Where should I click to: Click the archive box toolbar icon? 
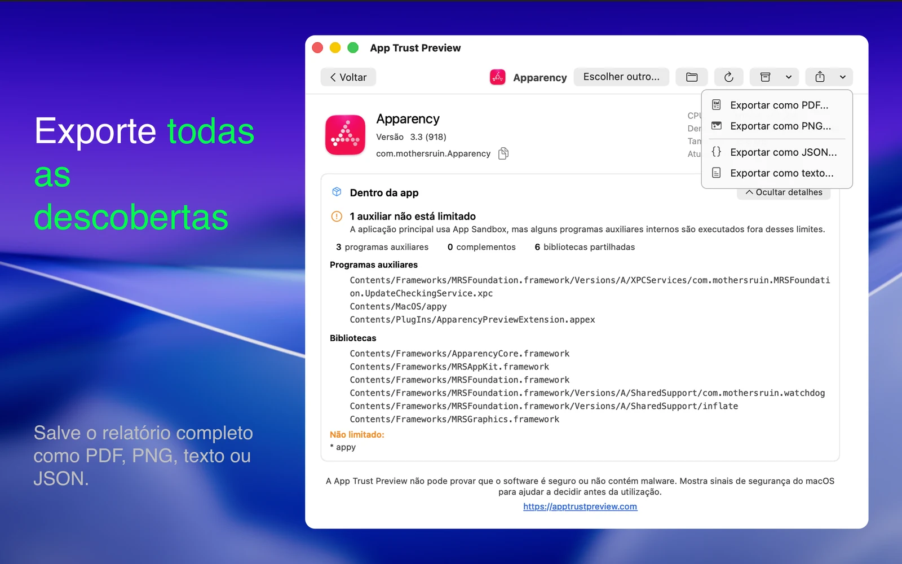click(x=765, y=77)
